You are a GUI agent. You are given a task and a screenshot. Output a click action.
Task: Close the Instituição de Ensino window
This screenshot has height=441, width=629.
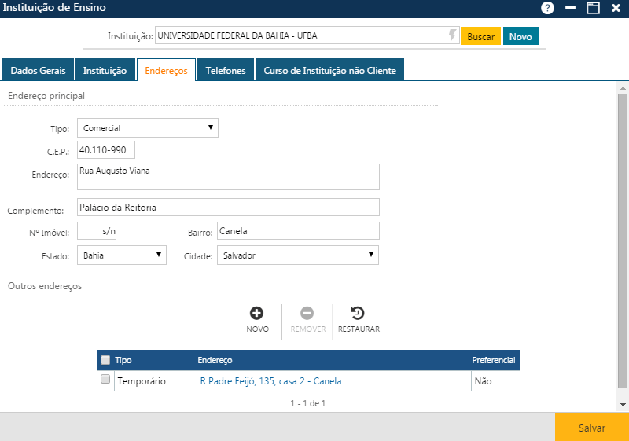coord(616,8)
